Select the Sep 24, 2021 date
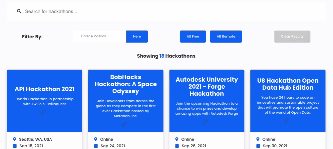This screenshot has height=149, width=333. 113,146
